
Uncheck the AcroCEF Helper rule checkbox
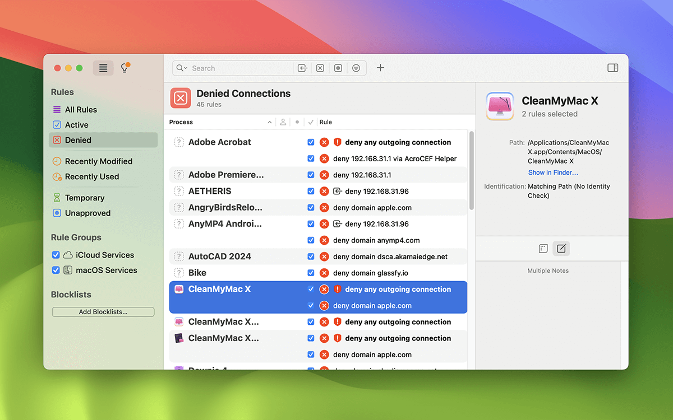(311, 158)
